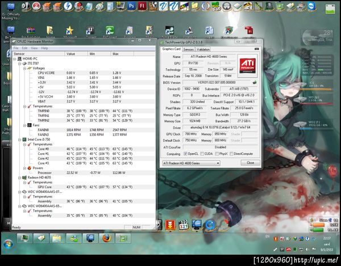Open File menu in HWMonitor
Screen dimensions: 341x266
tap(16, 48)
